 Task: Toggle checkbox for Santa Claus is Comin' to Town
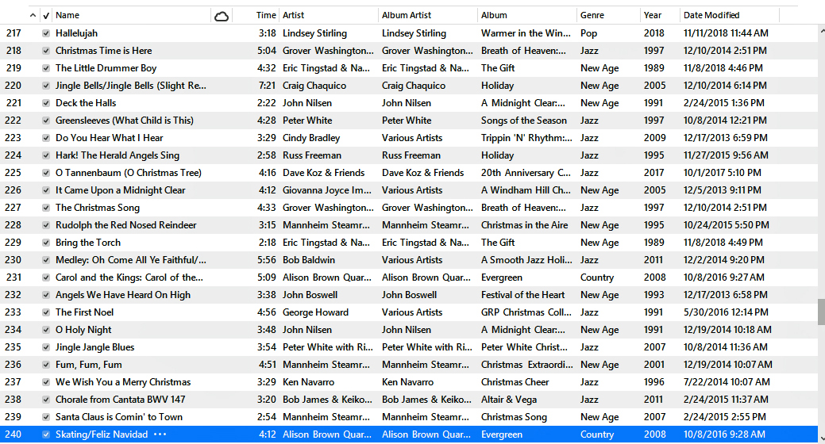click(46, 417)
